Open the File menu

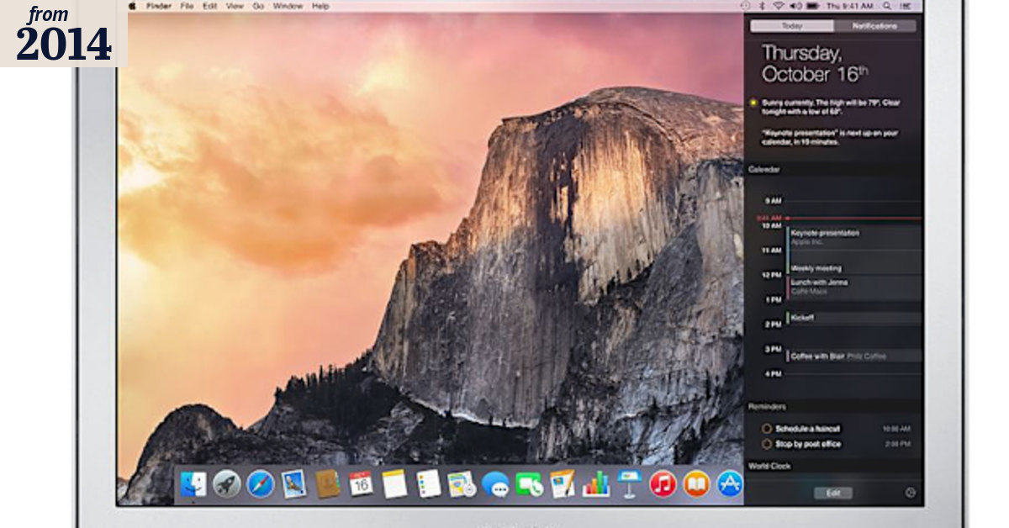tap(187, 6)
